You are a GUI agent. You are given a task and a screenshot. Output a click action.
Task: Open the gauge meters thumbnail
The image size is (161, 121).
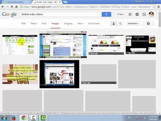106,45
